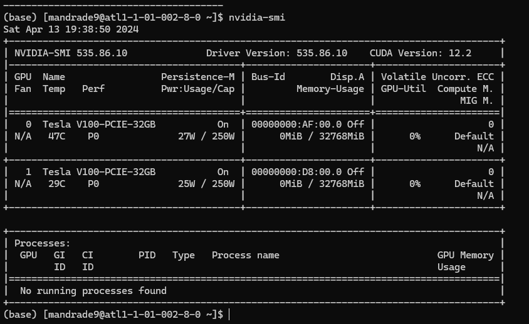
Task: Click the Bus-Id column header
Action: 268,77
